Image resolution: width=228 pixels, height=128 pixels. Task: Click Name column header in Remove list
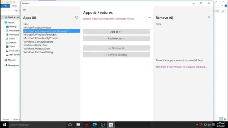159,24
